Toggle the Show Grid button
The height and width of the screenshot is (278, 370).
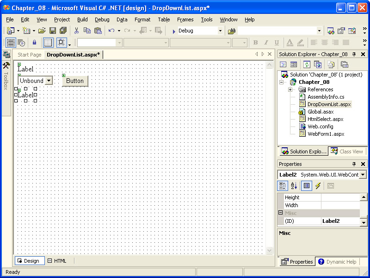tap(48, 43)
